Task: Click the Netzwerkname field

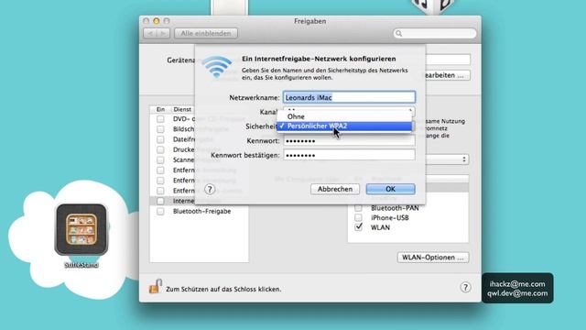Action: pos(349,97)
